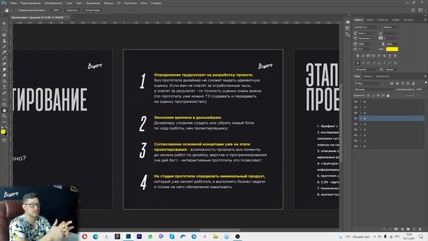
Task: Open the three-dots edit toolbar button
Action: pos(4,122)
